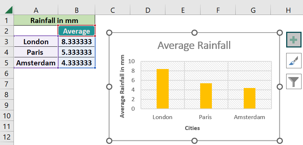Click the 'Paris' category axis label

(205, 117)
